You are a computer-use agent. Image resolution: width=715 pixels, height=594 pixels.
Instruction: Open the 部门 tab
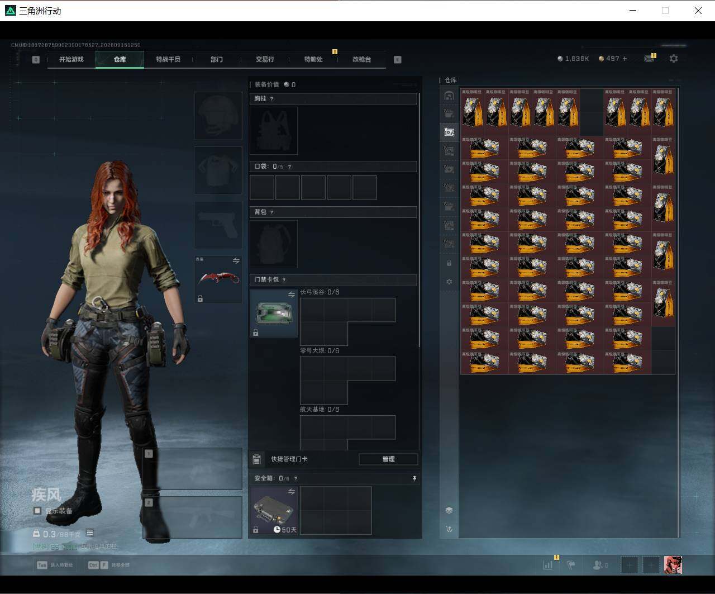point(217,59)
